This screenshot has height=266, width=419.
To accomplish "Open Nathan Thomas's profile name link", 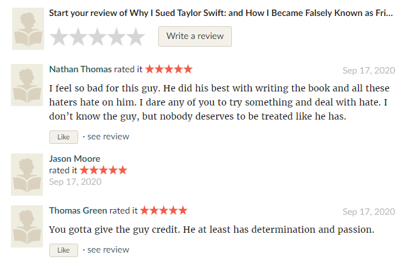I will [81, 69].
